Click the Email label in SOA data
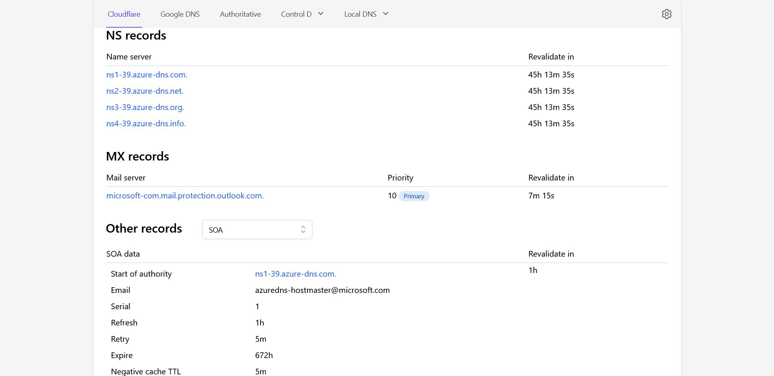This screenshot has height=376, width=774. pyautogui.click(x=120, y=290)
